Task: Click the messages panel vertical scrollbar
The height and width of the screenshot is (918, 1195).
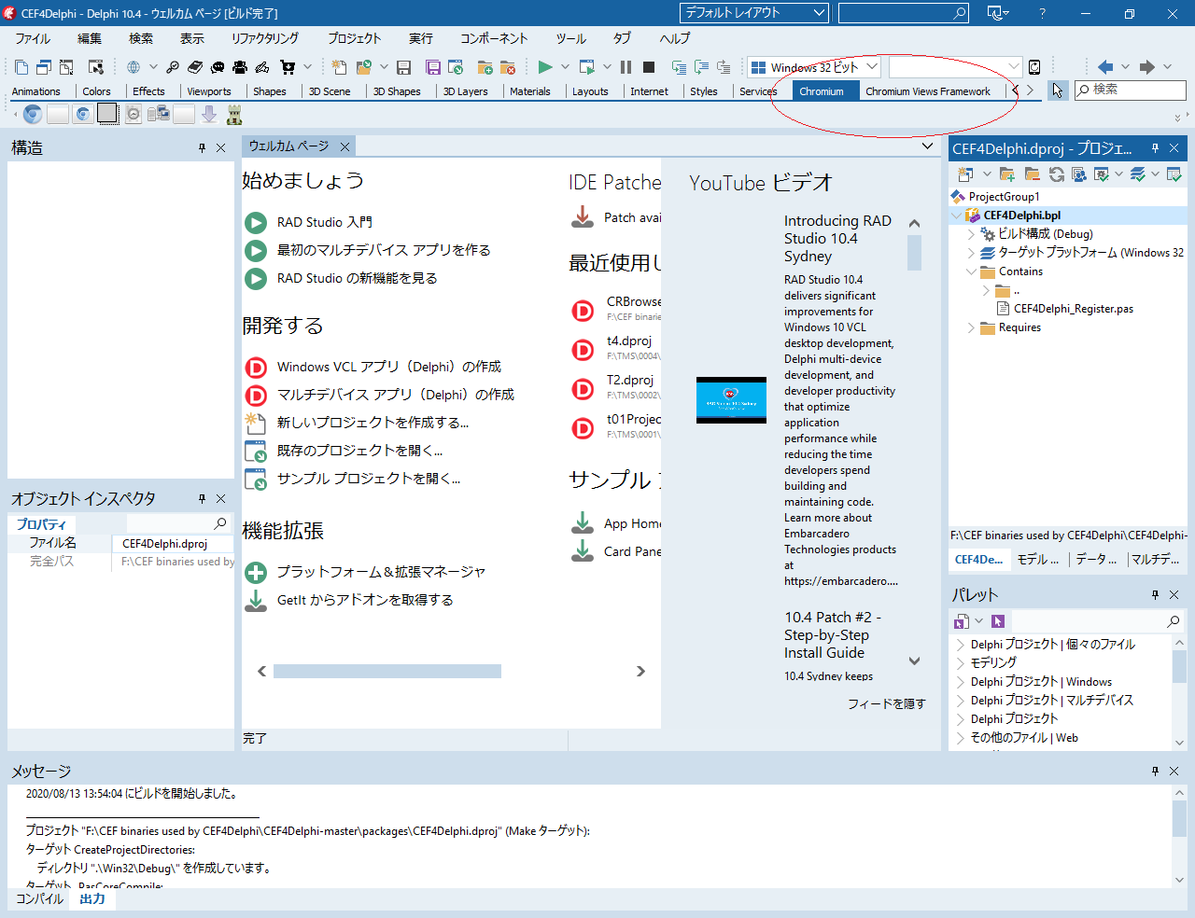Action: [1179, 820]
